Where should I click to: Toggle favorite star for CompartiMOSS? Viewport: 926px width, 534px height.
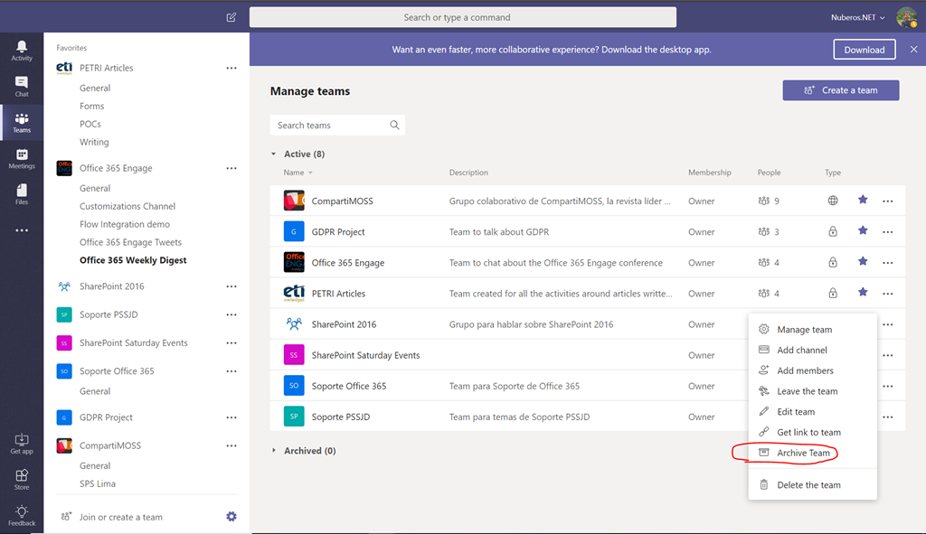(863, 200)
